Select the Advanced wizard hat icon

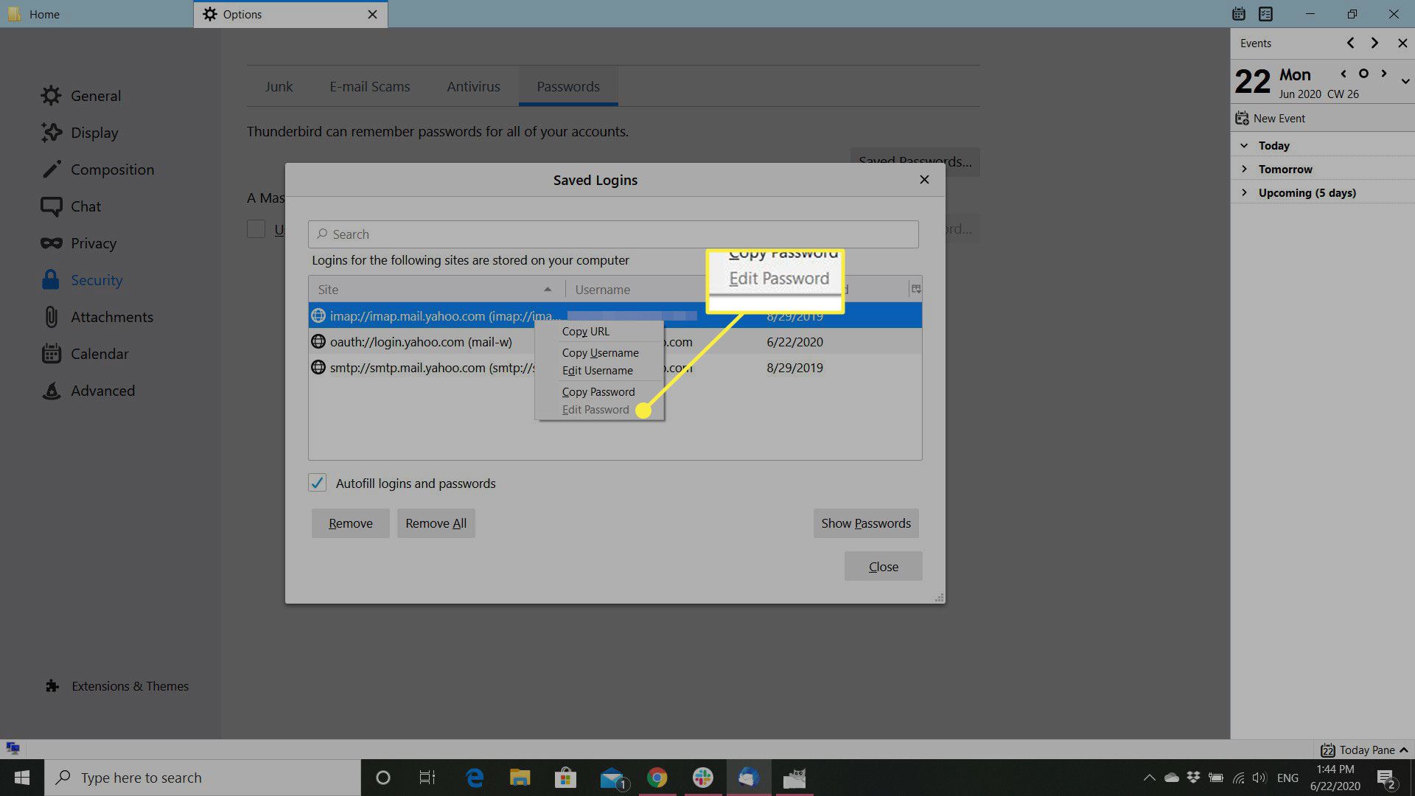(x=51, y=391)
